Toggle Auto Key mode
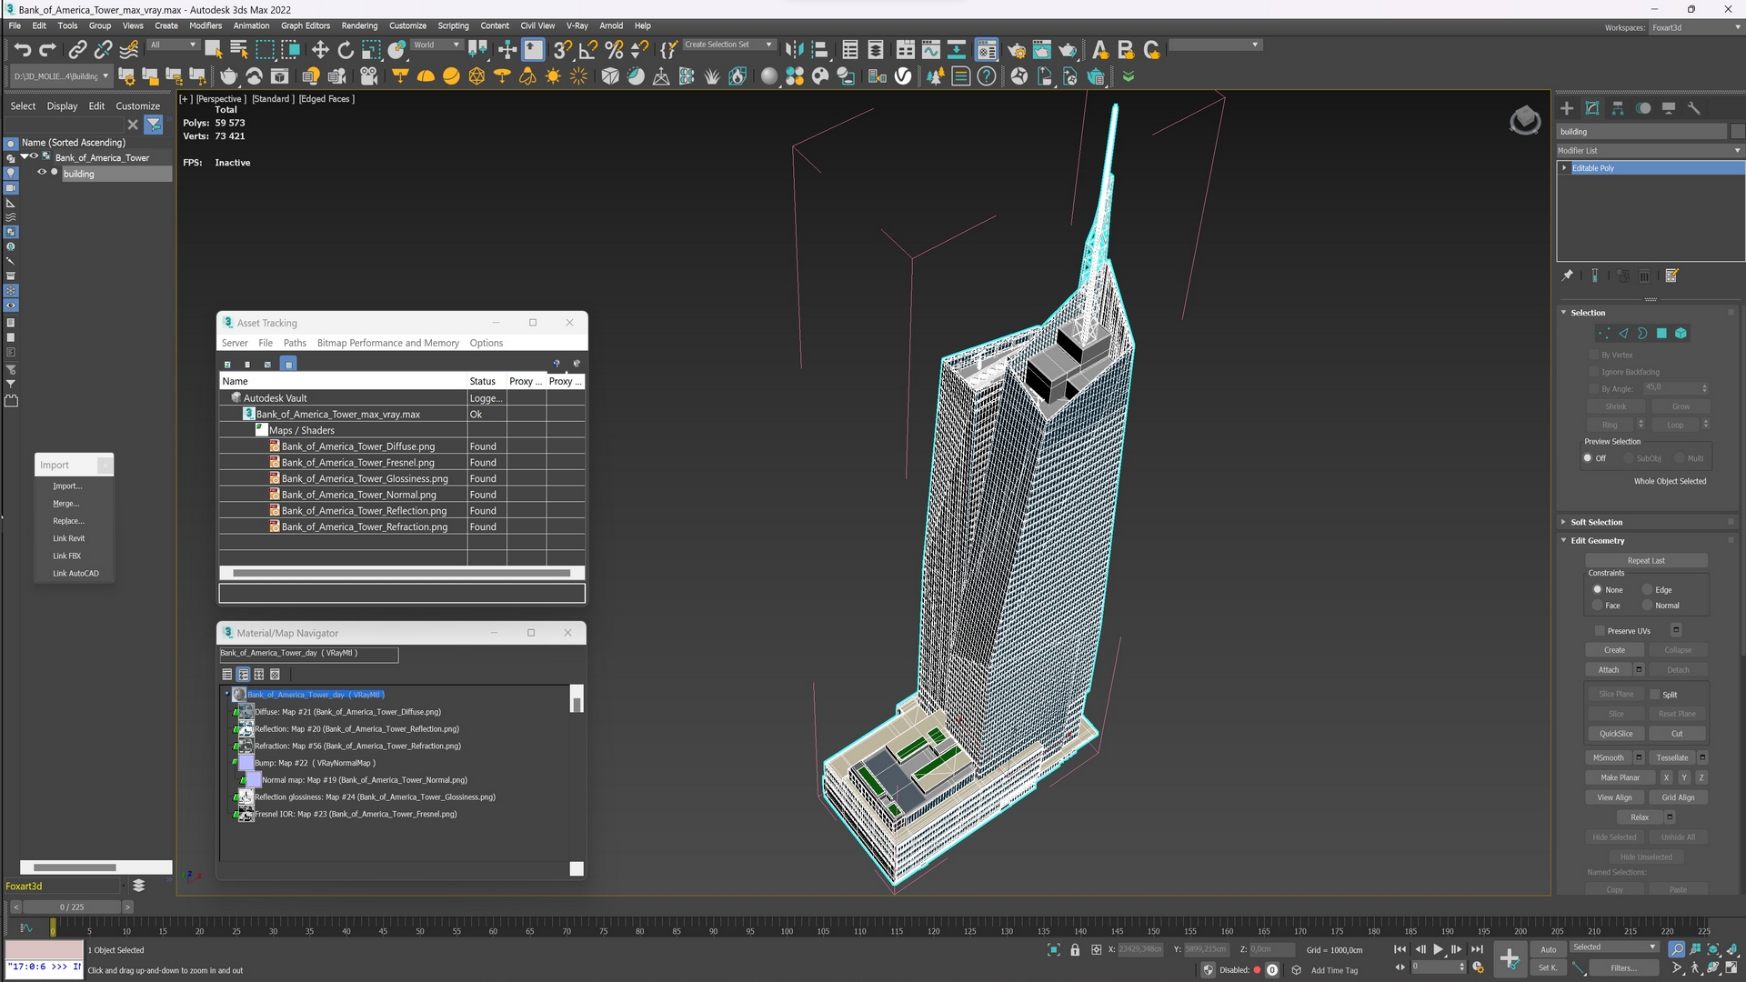The height and width of the screenshot is (982, 1746). (1549, 949)
